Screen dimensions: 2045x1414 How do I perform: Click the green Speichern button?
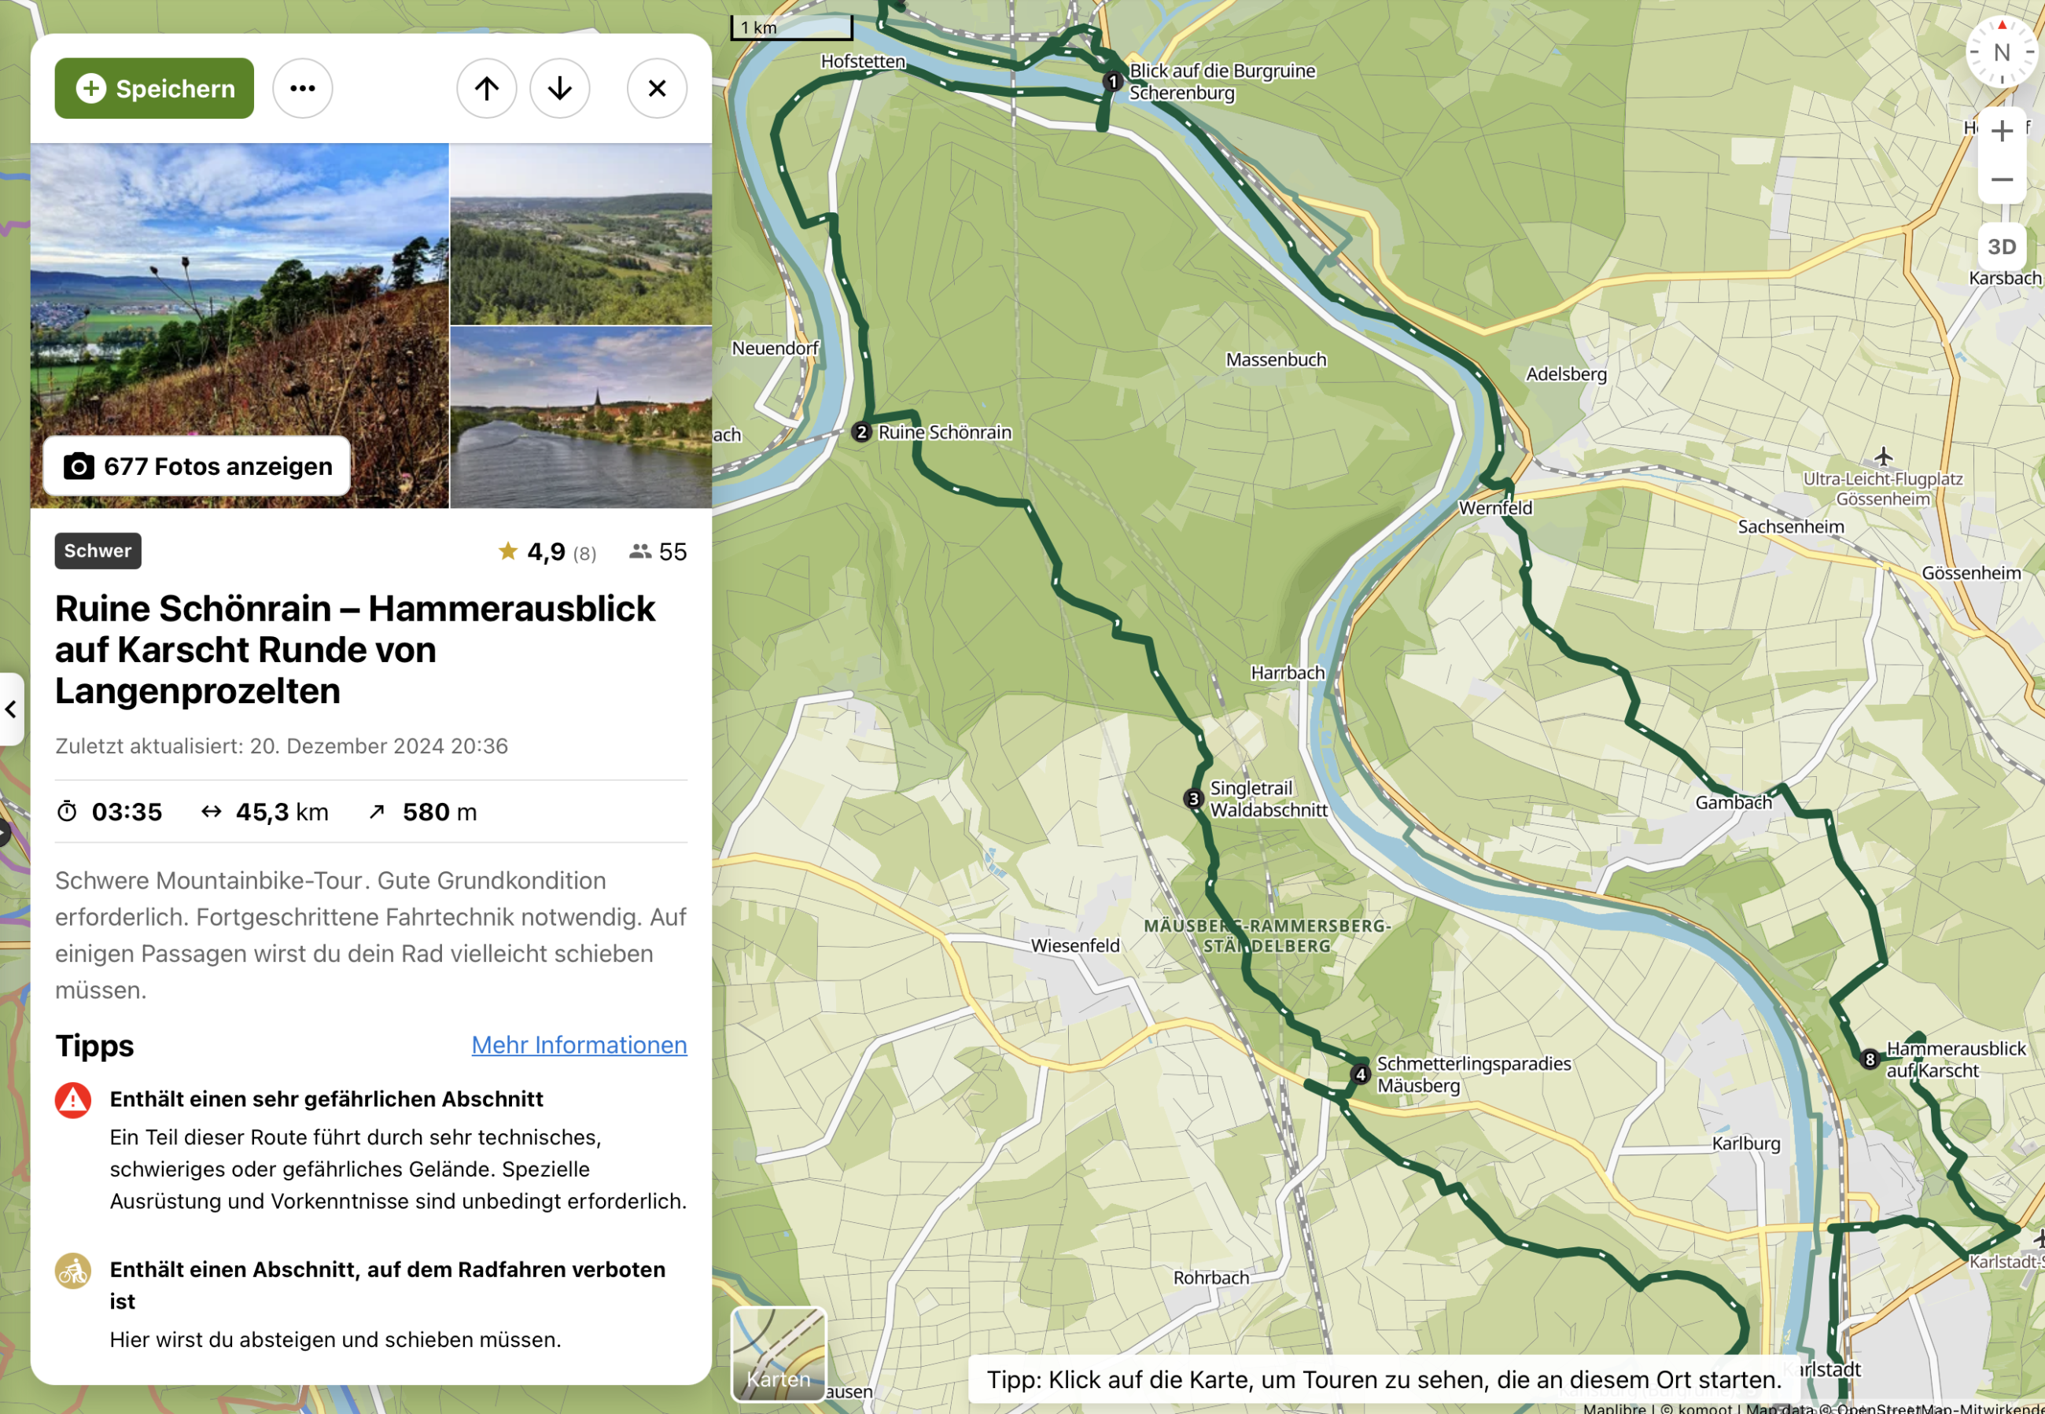pos(154,89)
